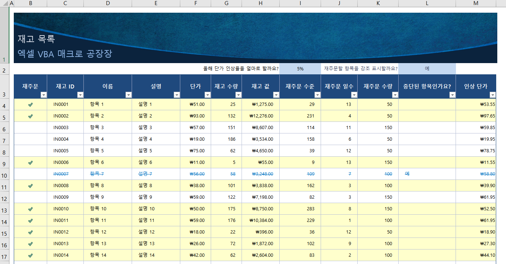Screen dimensions: 506x264
Task: Select column M header
Action: pos(476,3)
